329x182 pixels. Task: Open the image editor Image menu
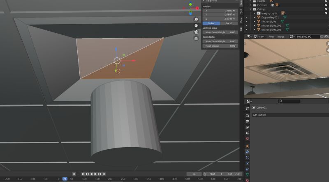coord(280,36)
